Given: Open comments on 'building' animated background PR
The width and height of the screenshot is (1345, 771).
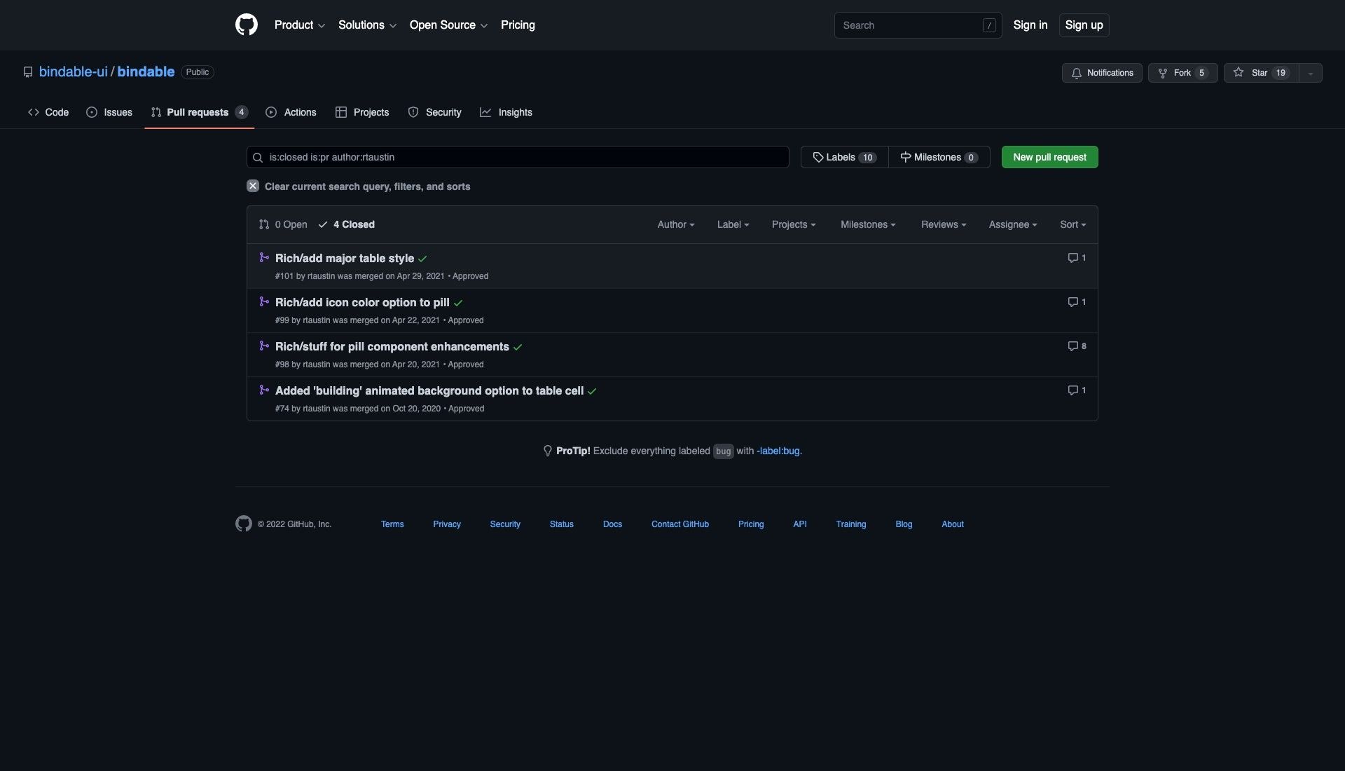Looking at the screenshot, I should tap(1077, 390).
